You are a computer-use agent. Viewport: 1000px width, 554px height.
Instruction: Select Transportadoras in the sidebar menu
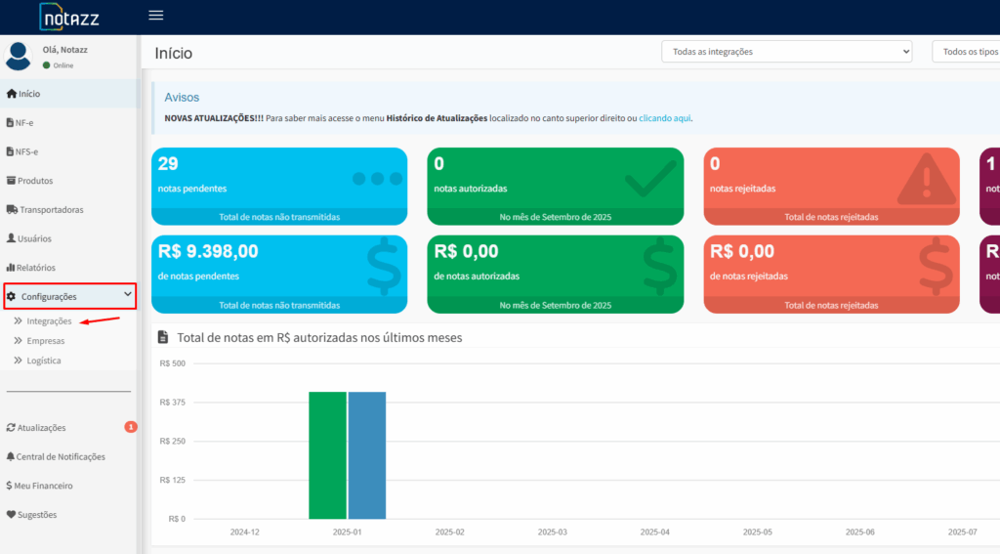coord(51,210)
